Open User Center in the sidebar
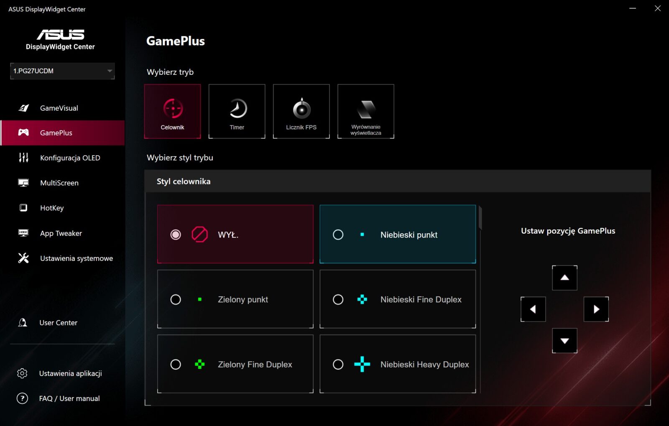Screen dimensions: 669x426 click(x=58, y=323)
